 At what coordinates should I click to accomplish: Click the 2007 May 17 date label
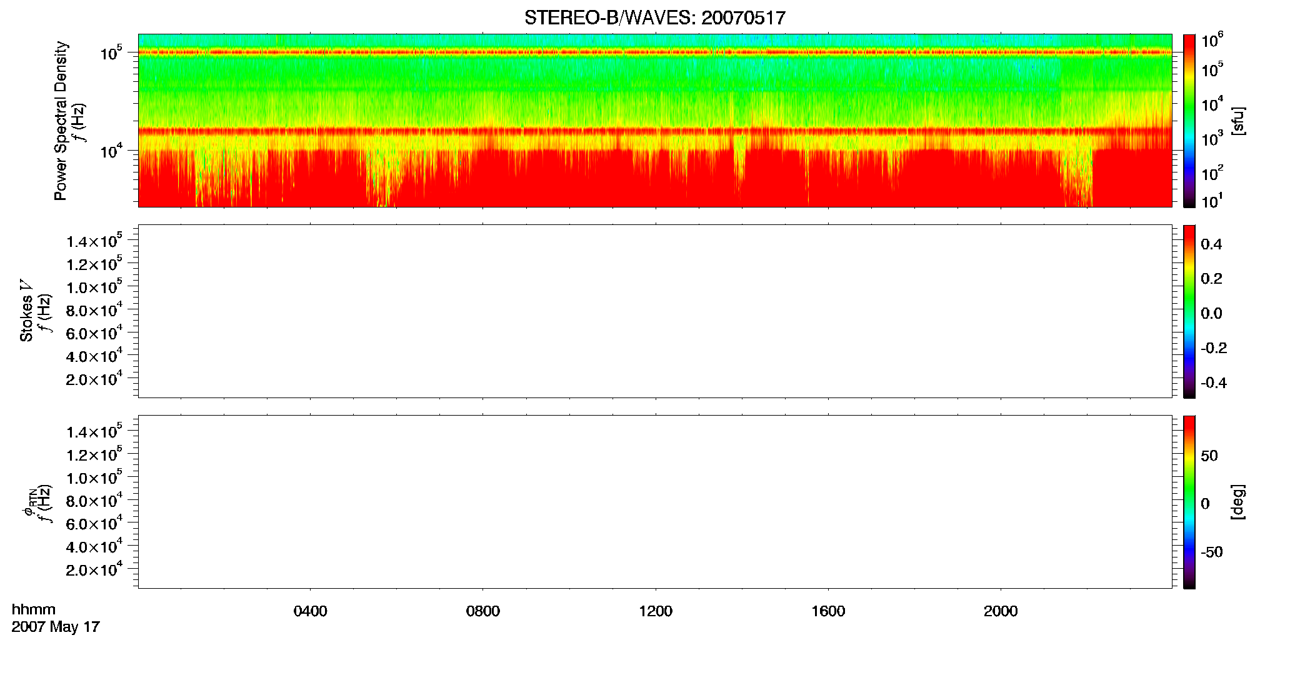pyautogui.click(x=56, y=627)
